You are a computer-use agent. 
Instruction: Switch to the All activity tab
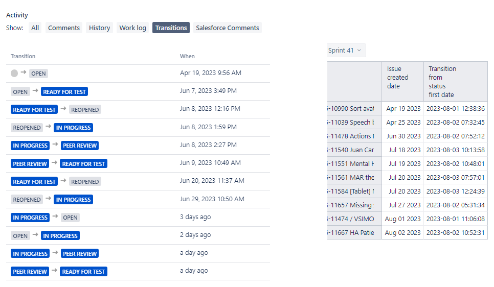tap(35, 28)
